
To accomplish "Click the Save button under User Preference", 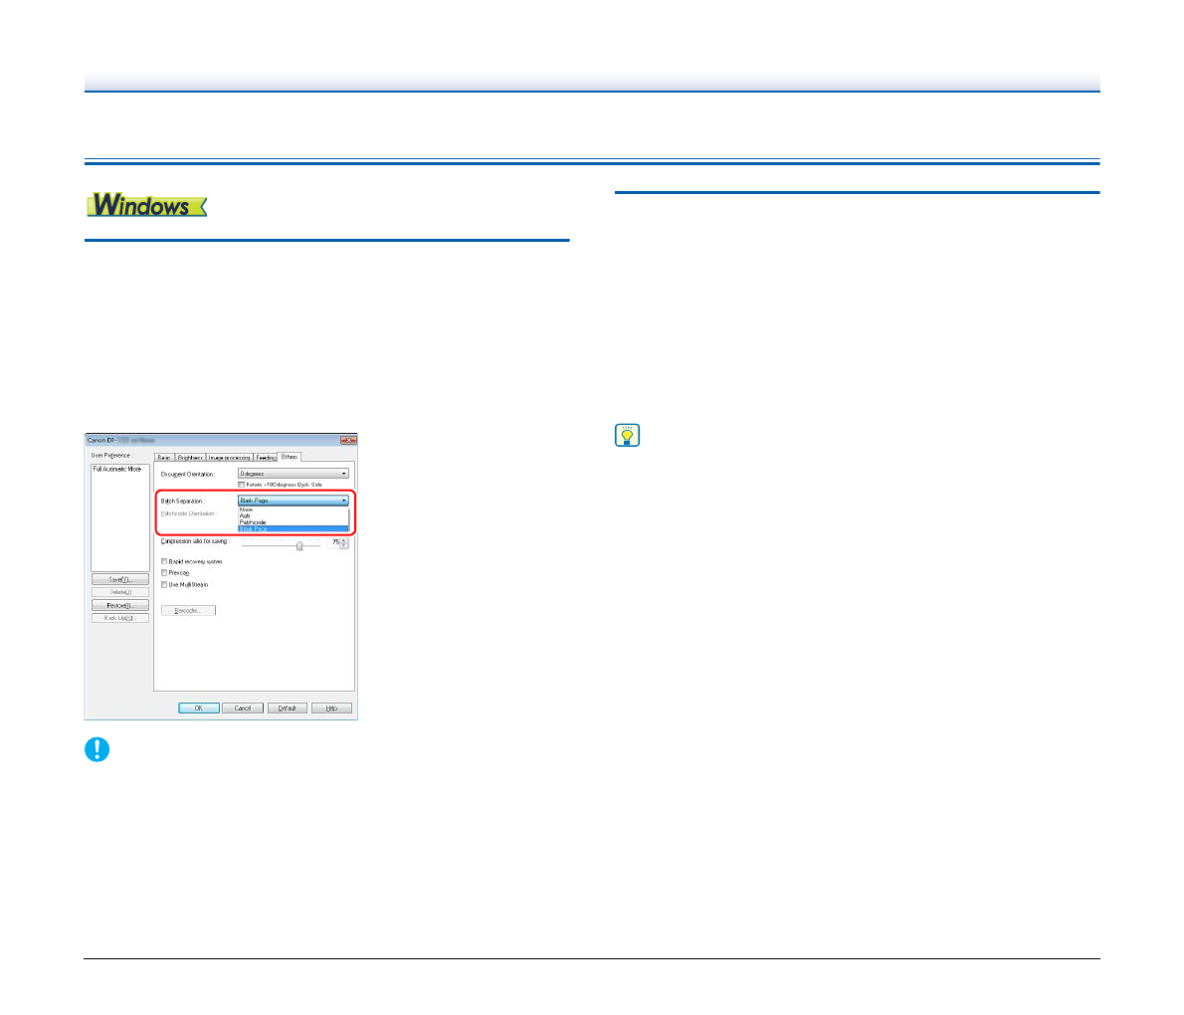I will [119, 579].
